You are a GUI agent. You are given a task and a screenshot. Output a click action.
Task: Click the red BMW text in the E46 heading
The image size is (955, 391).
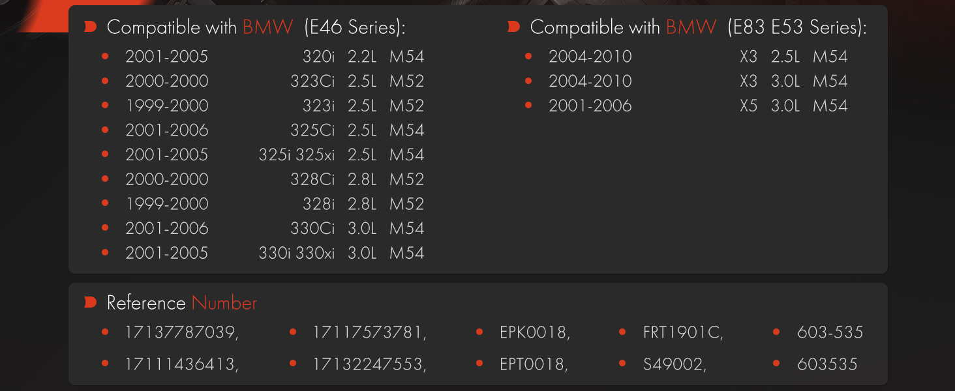pos(267,27)
